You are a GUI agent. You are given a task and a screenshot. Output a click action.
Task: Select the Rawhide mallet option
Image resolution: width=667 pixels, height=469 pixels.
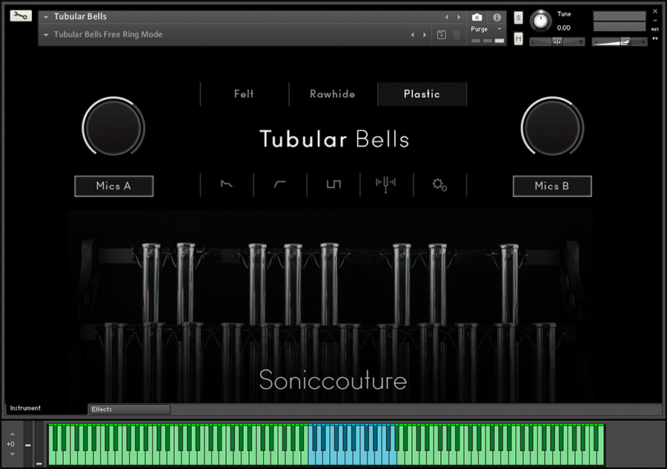333,94
